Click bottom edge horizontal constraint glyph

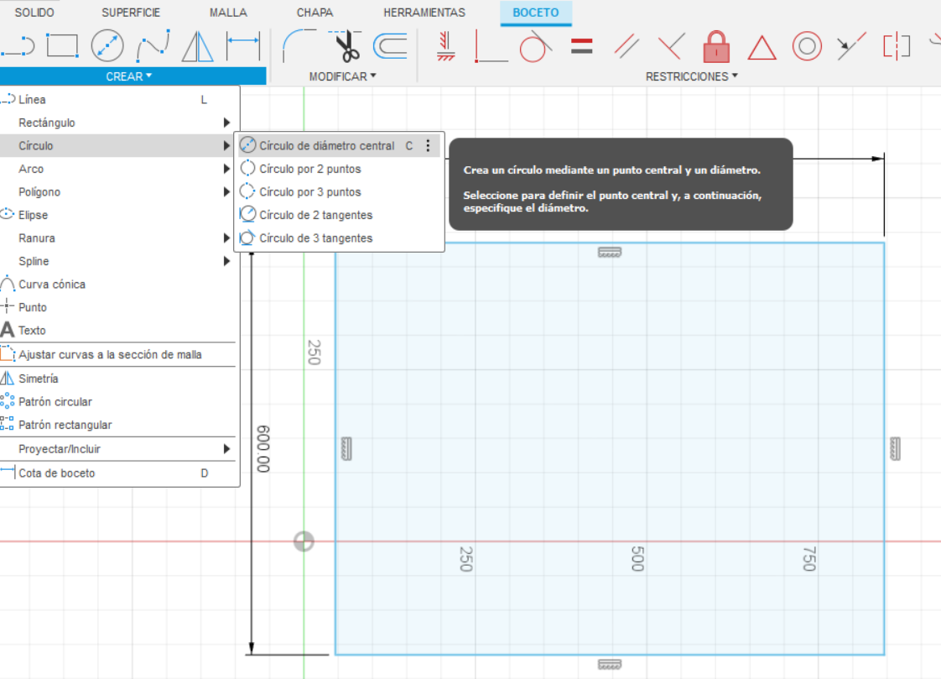(x=610, y=664)
